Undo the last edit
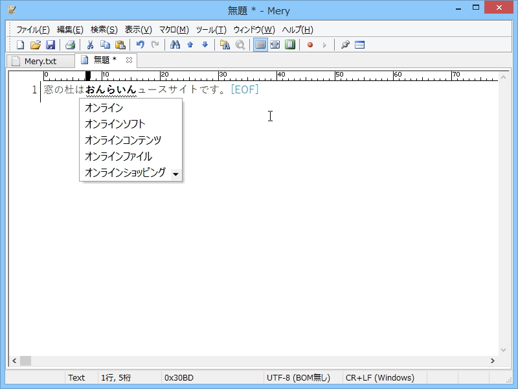The height and width of the screenshot is (389, 518). [141, 45]
